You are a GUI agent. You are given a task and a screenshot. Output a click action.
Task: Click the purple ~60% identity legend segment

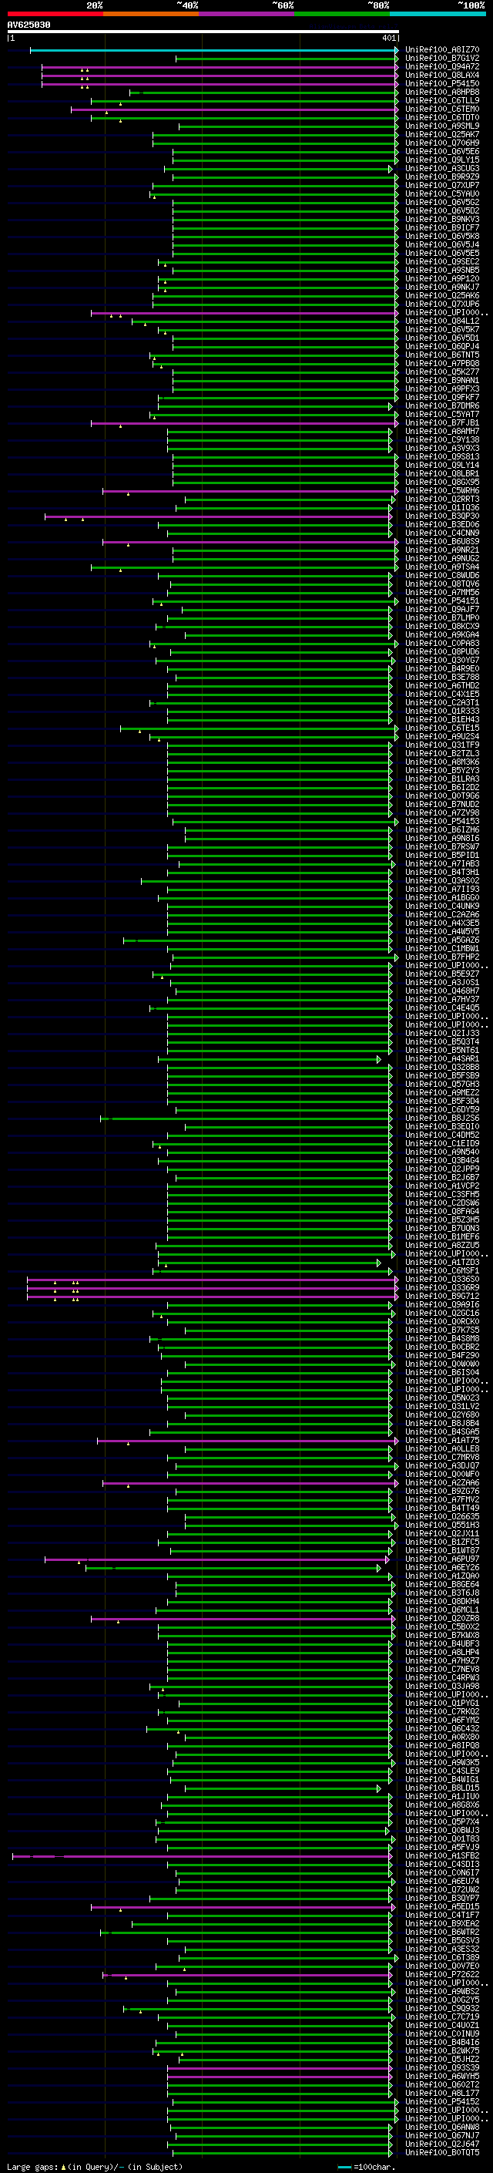click(246, 14)
